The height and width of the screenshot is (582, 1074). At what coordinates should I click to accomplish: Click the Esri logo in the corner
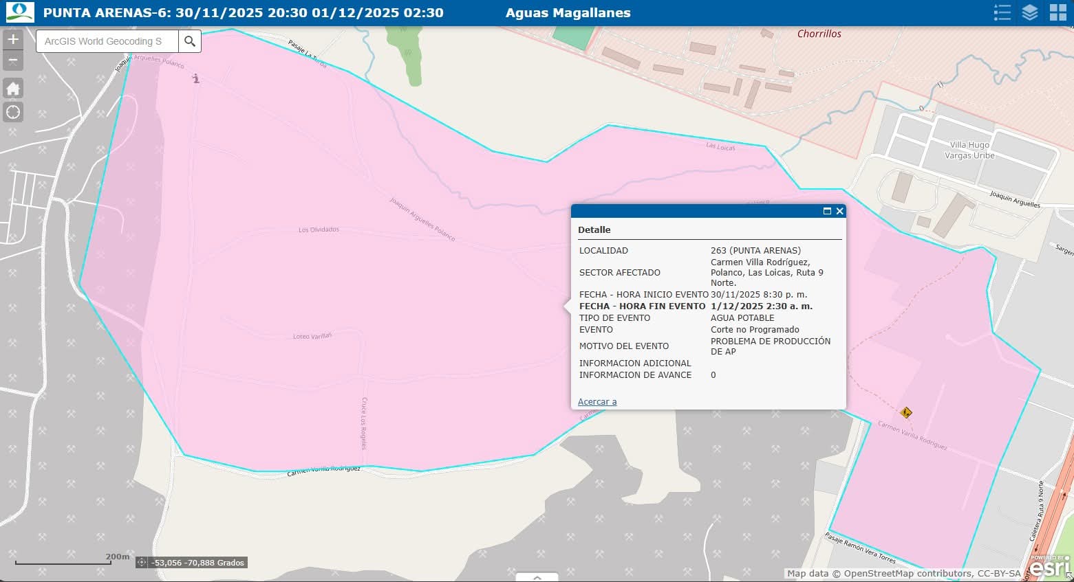click(1049, 568)
